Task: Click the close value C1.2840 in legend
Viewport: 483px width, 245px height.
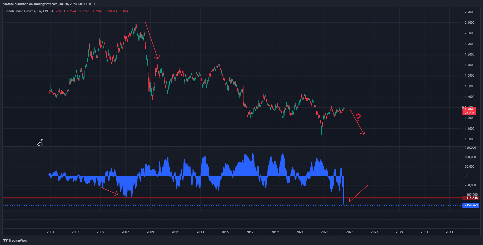Action: (96, 11)
